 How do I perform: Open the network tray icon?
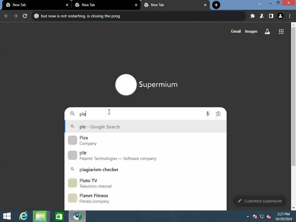point(262,217)
